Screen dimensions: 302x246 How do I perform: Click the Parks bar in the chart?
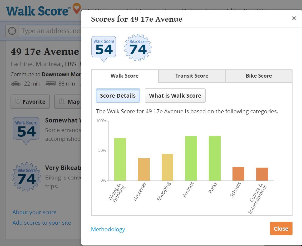215,158
